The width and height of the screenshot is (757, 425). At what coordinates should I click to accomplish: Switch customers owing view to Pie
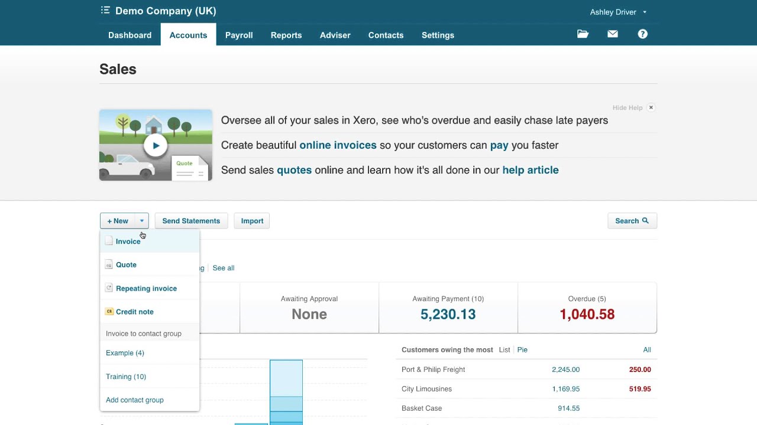(x=522, y=349)
